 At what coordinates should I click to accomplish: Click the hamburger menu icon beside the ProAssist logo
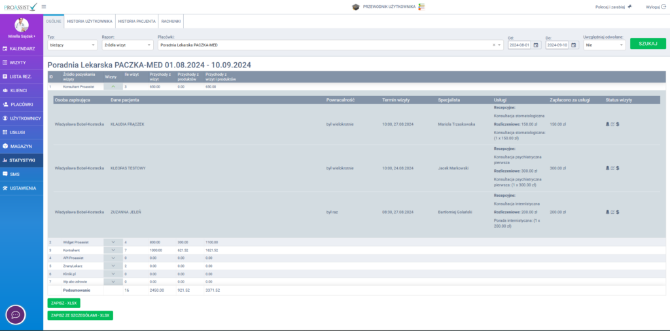(x=44, y=7)
